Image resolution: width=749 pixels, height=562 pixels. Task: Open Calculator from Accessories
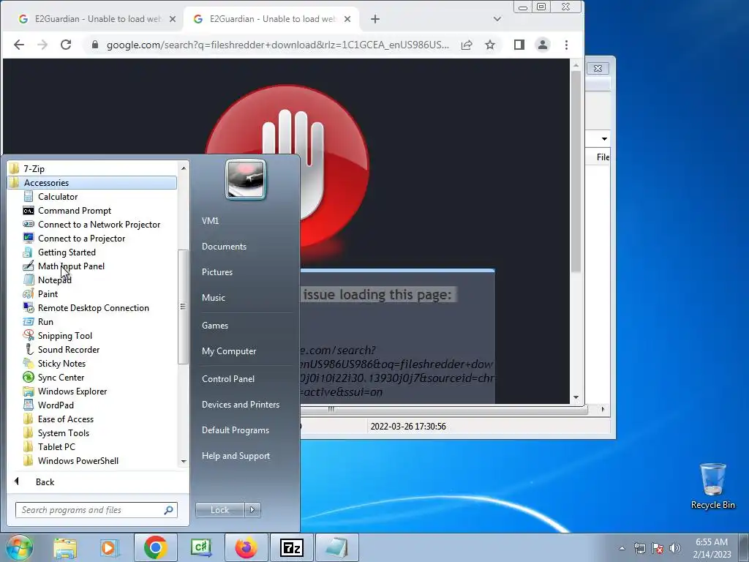57,196
